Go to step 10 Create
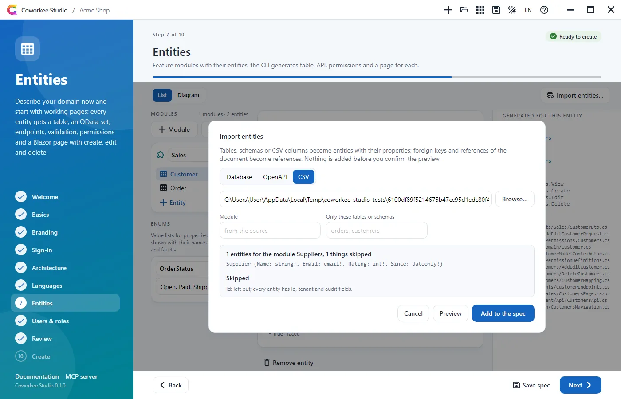Screen dimensions: 621x399 tap(65, 356)
